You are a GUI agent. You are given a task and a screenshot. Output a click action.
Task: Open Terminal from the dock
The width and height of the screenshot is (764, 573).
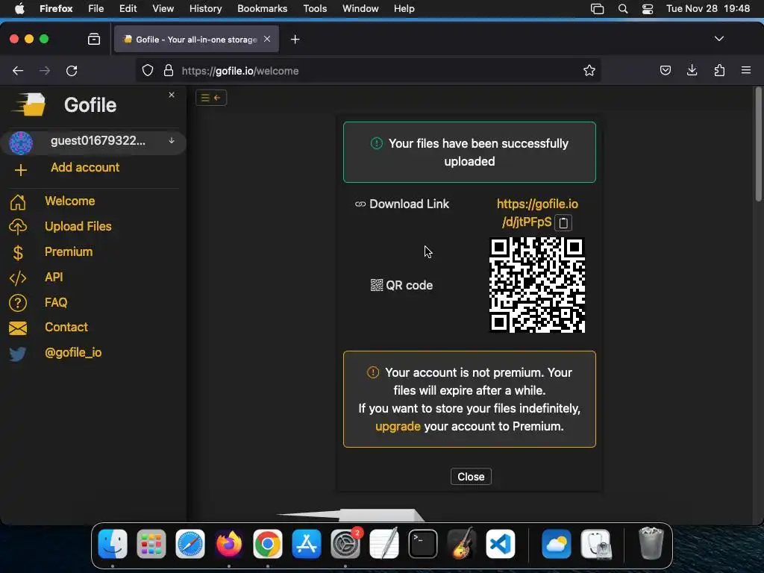click(422, 544)
